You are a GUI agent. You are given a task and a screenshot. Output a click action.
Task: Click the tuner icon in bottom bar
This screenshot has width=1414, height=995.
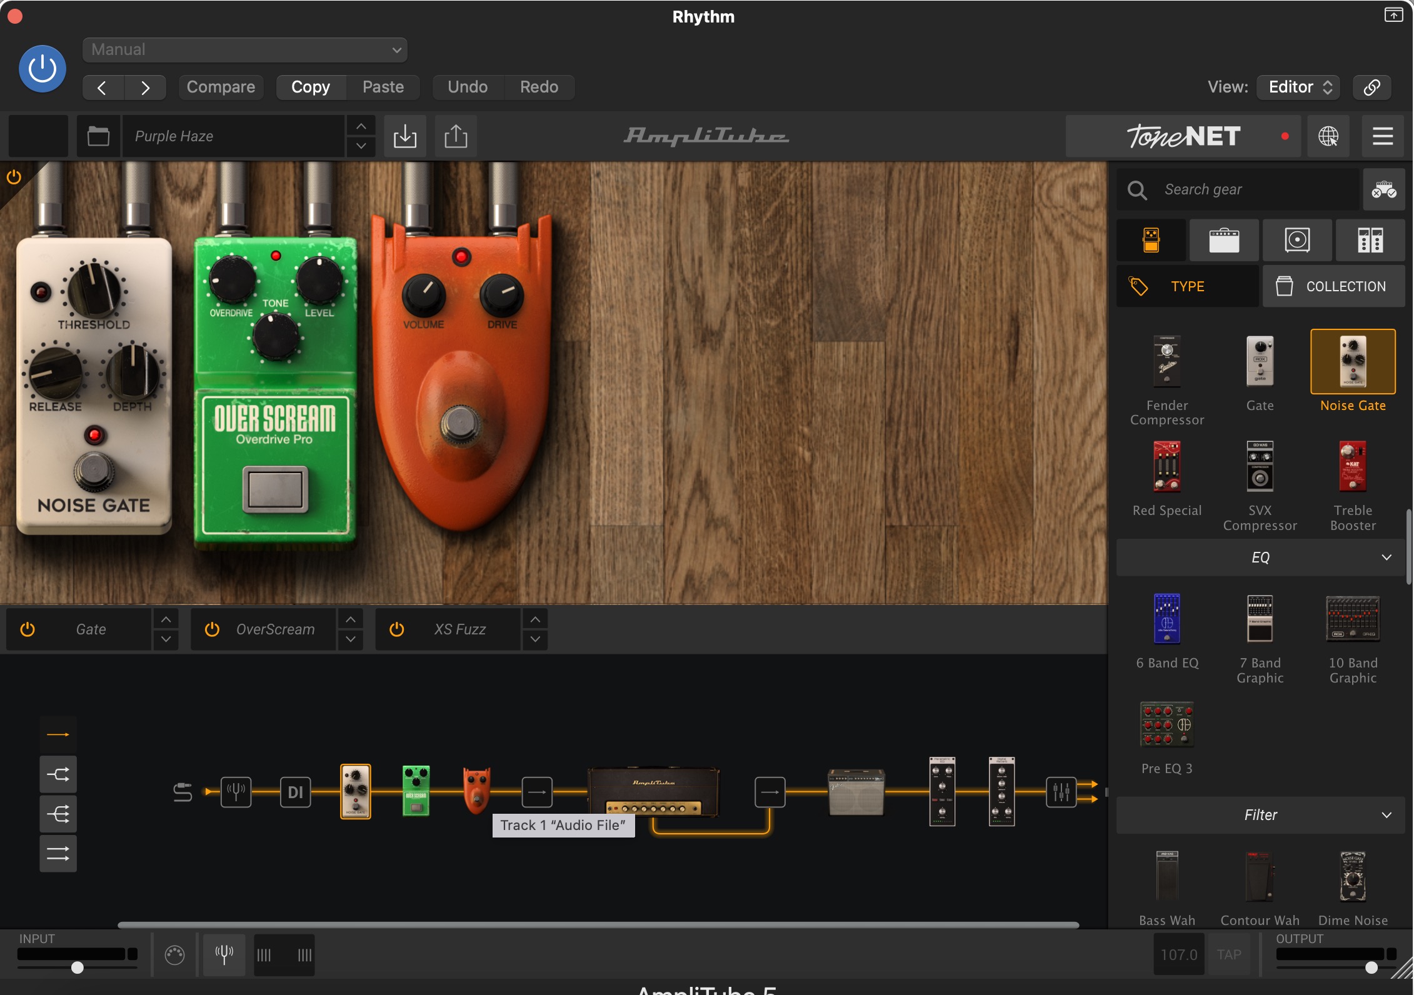pos(224,954)
